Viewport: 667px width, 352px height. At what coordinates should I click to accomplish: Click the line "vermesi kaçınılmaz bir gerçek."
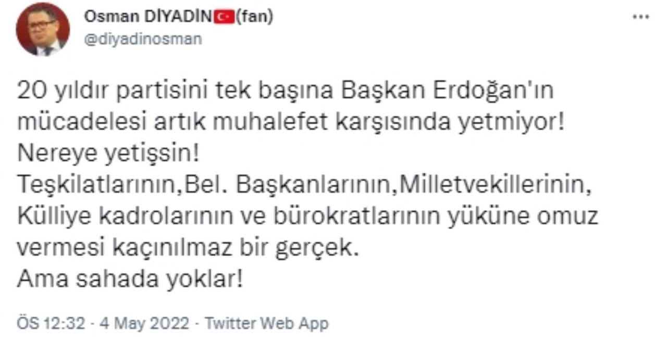tap(188, 248)
